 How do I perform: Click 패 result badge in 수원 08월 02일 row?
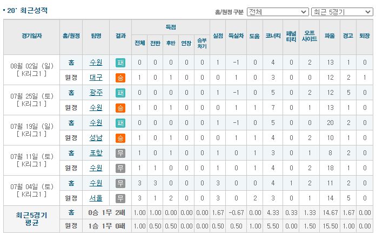pos(120,63)
